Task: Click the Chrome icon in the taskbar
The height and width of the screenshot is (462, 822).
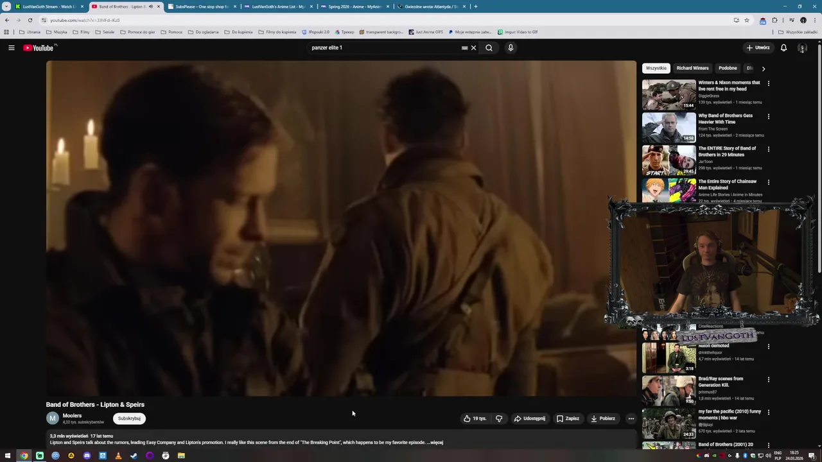Action: 24,456
